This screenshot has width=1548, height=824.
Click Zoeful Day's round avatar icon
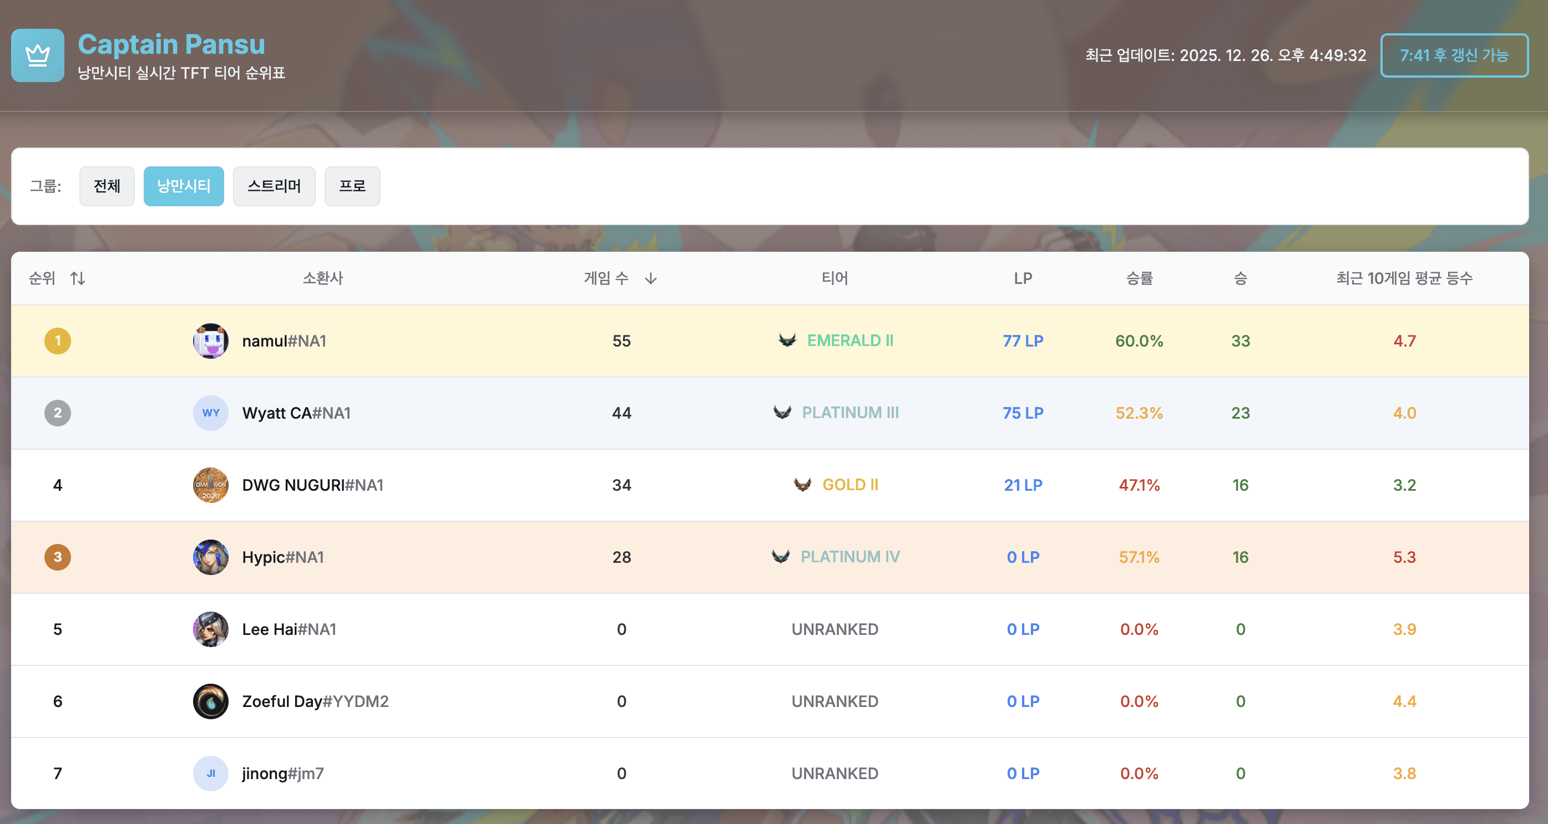point(210,701)
